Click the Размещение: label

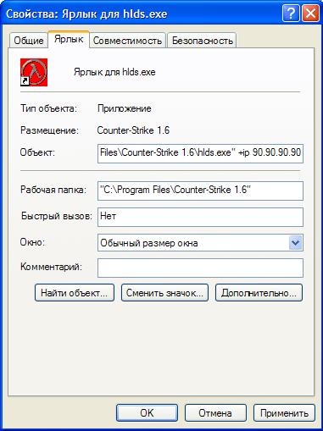pos(49,130)
